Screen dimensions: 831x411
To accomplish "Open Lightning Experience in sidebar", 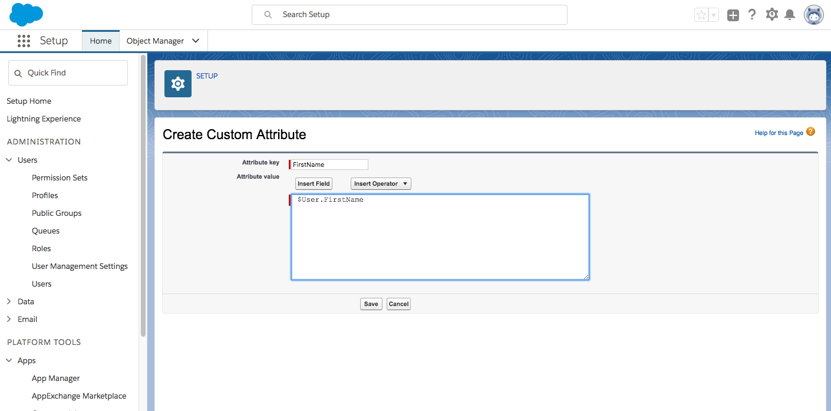I will [x=44, y=119].
